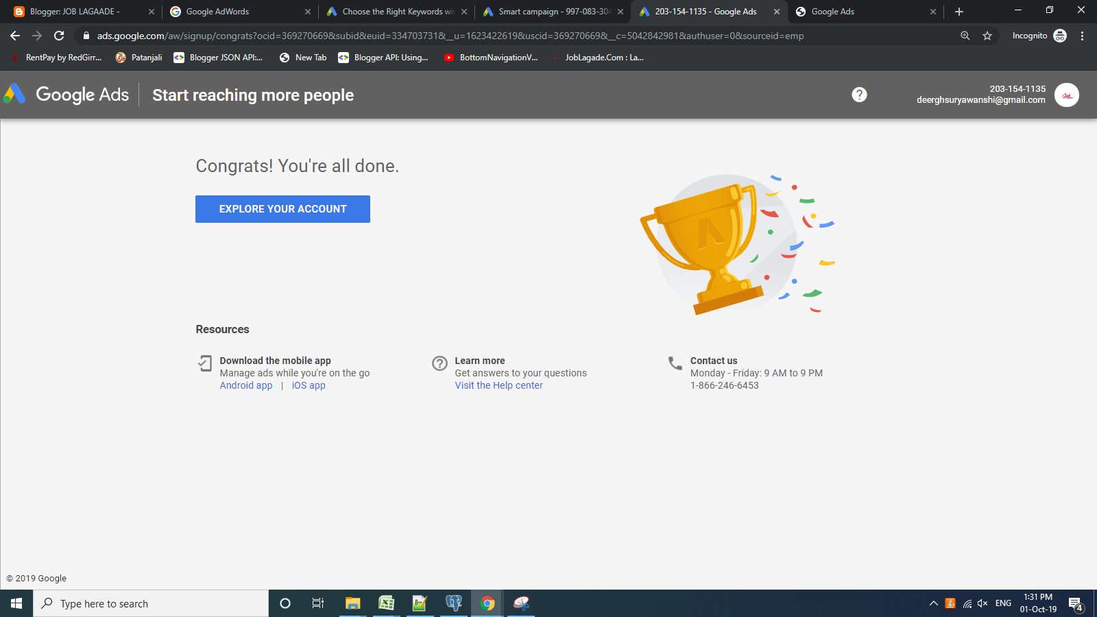Open a new browser tab with the plus button

click(959, 12)
